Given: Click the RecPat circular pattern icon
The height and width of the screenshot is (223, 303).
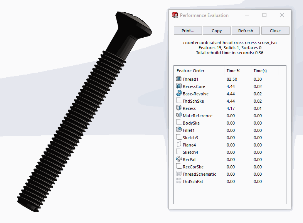Looking at the screenshot, I should coord(178,159).
